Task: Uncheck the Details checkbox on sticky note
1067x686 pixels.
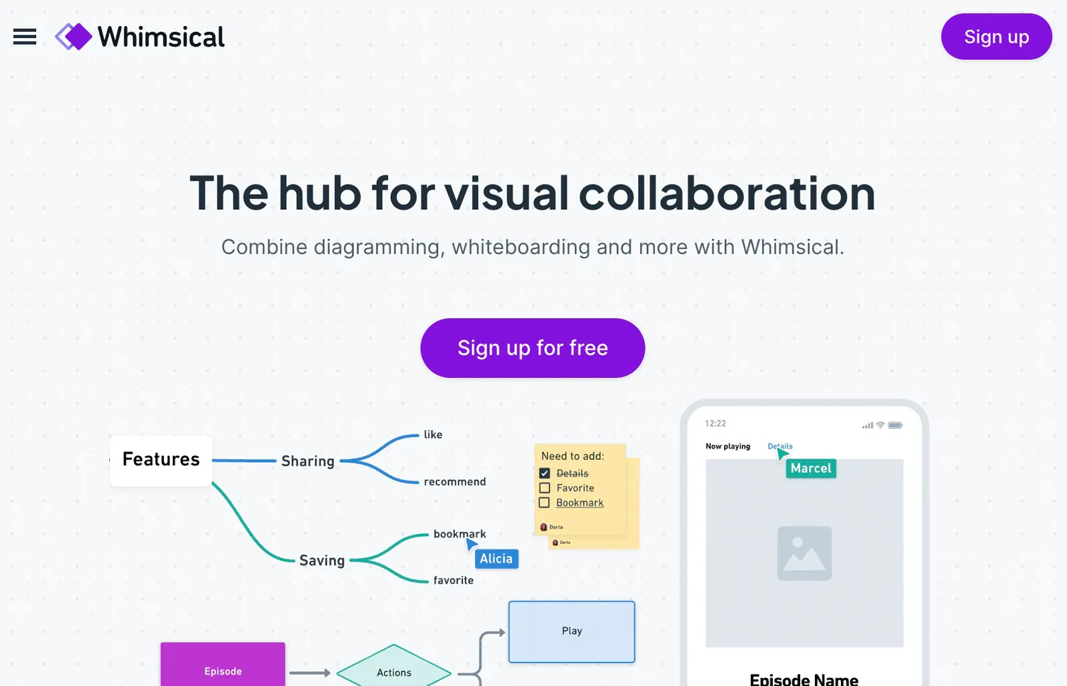Action: [x=545, y=473]
